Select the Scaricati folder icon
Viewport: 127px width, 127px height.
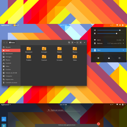pyautogui.click(x=44, y=57)
